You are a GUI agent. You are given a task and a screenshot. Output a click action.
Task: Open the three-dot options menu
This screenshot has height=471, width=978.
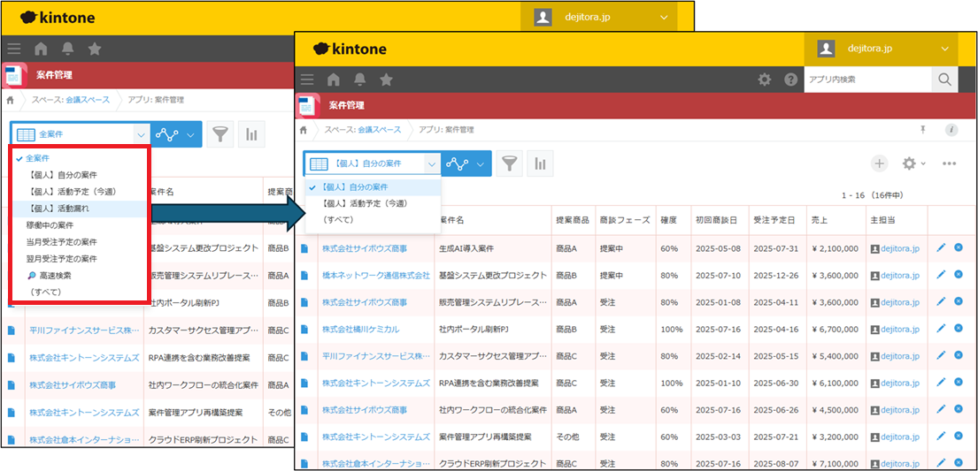[x=949, y=163]
